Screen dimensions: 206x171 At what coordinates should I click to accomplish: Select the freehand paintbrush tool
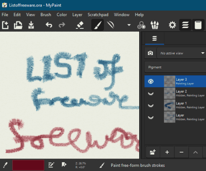tap(98, 25)
